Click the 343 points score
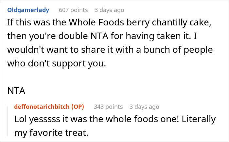Image resolution: width=229 pixels, height=142 pixels. [x=108, y=107]
